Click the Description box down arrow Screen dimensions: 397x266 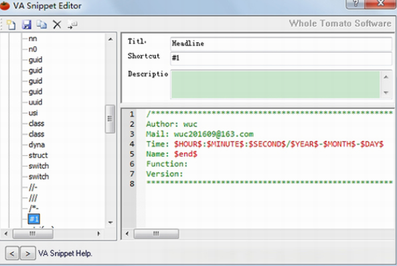click(386, 92)
